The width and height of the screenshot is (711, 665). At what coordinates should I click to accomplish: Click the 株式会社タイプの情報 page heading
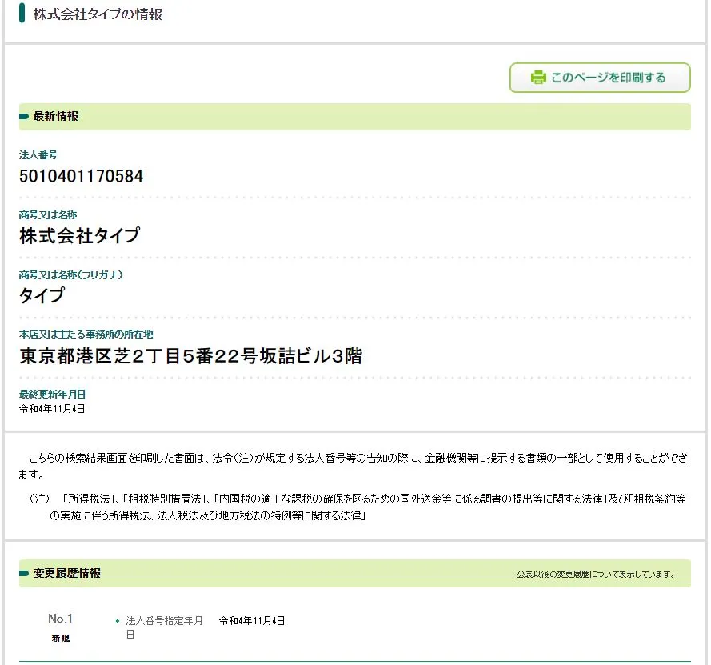[98, 14]
